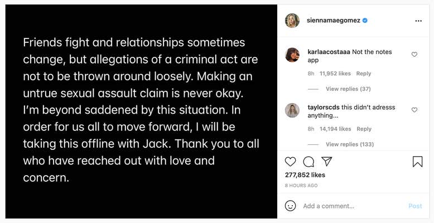Reply to taylorscds's comment
This screenshot has height=223, width=434.
click(x=364, y=129)
